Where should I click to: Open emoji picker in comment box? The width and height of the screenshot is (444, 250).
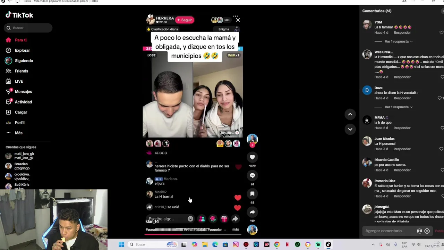click(427, 231)
